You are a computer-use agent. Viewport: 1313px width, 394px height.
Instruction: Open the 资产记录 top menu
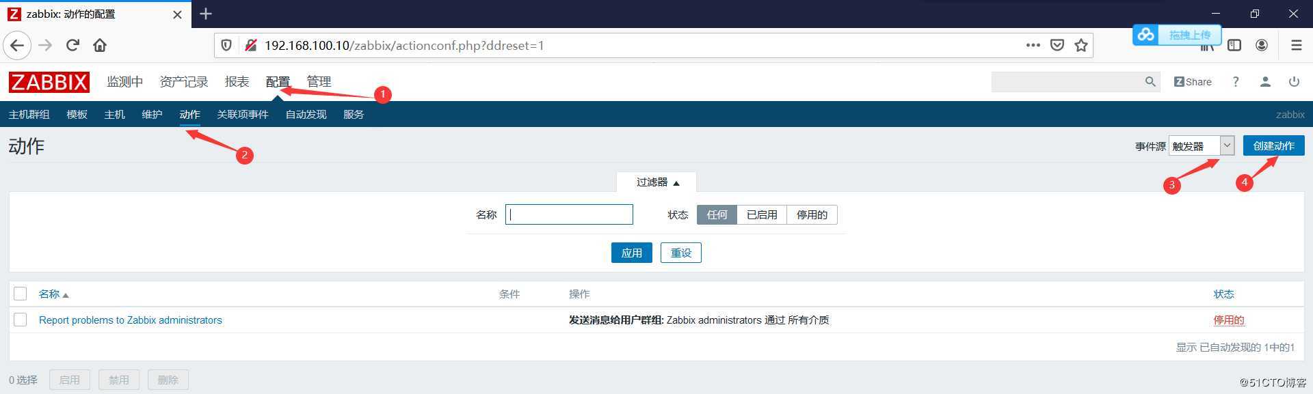(183, 82)
